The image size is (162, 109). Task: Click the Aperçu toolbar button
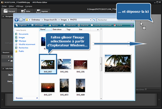(x=54, y=25)
